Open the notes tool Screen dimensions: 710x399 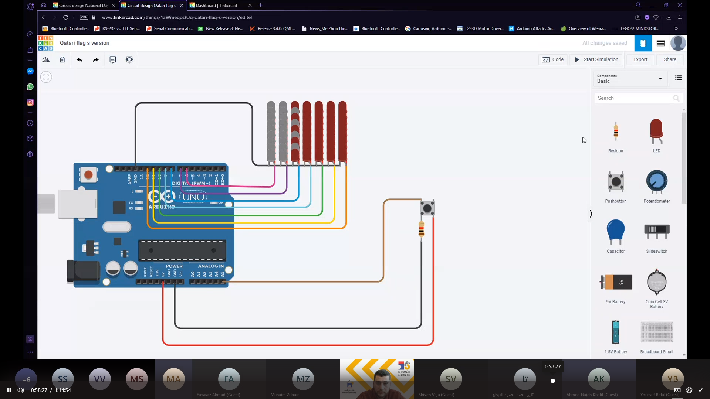[113, 59]
